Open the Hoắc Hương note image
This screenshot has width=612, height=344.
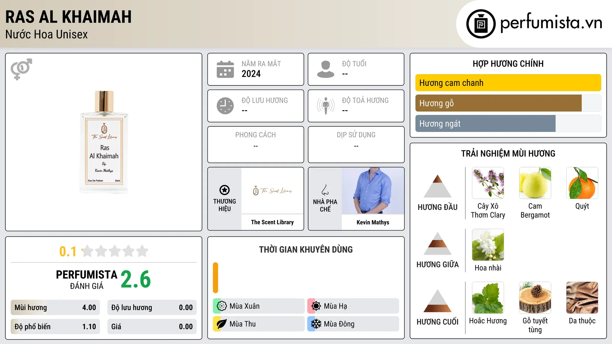(488, 298)
